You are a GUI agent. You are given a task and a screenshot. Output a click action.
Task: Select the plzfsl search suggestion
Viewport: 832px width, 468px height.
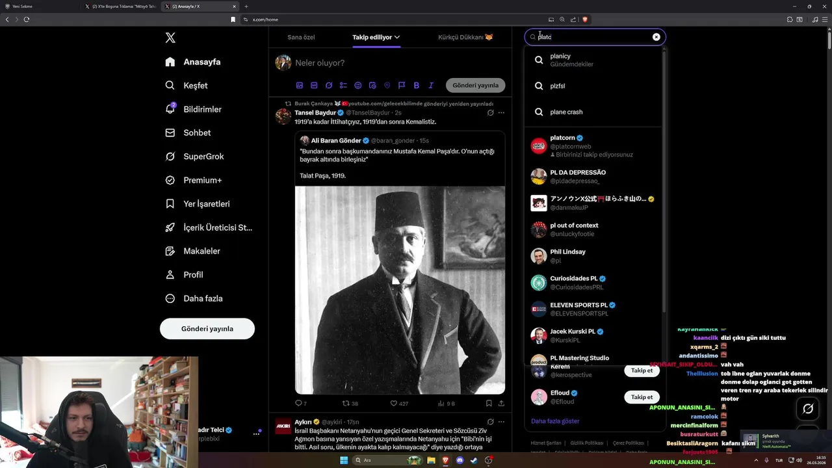click(x=593, y=86)
